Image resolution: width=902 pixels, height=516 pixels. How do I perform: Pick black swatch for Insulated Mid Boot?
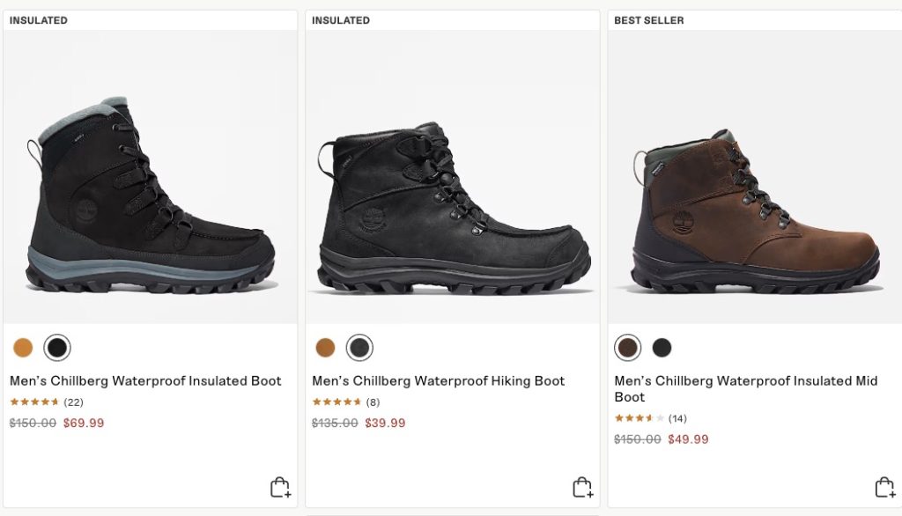tap(662, 348)
